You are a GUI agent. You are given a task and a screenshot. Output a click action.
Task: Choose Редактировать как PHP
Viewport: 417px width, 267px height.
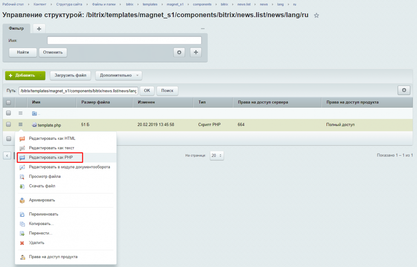(x=51, y=157)
